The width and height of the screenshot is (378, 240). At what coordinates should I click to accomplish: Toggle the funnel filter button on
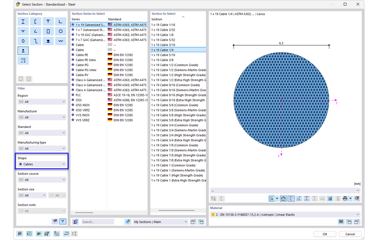(x=63, y=221)
